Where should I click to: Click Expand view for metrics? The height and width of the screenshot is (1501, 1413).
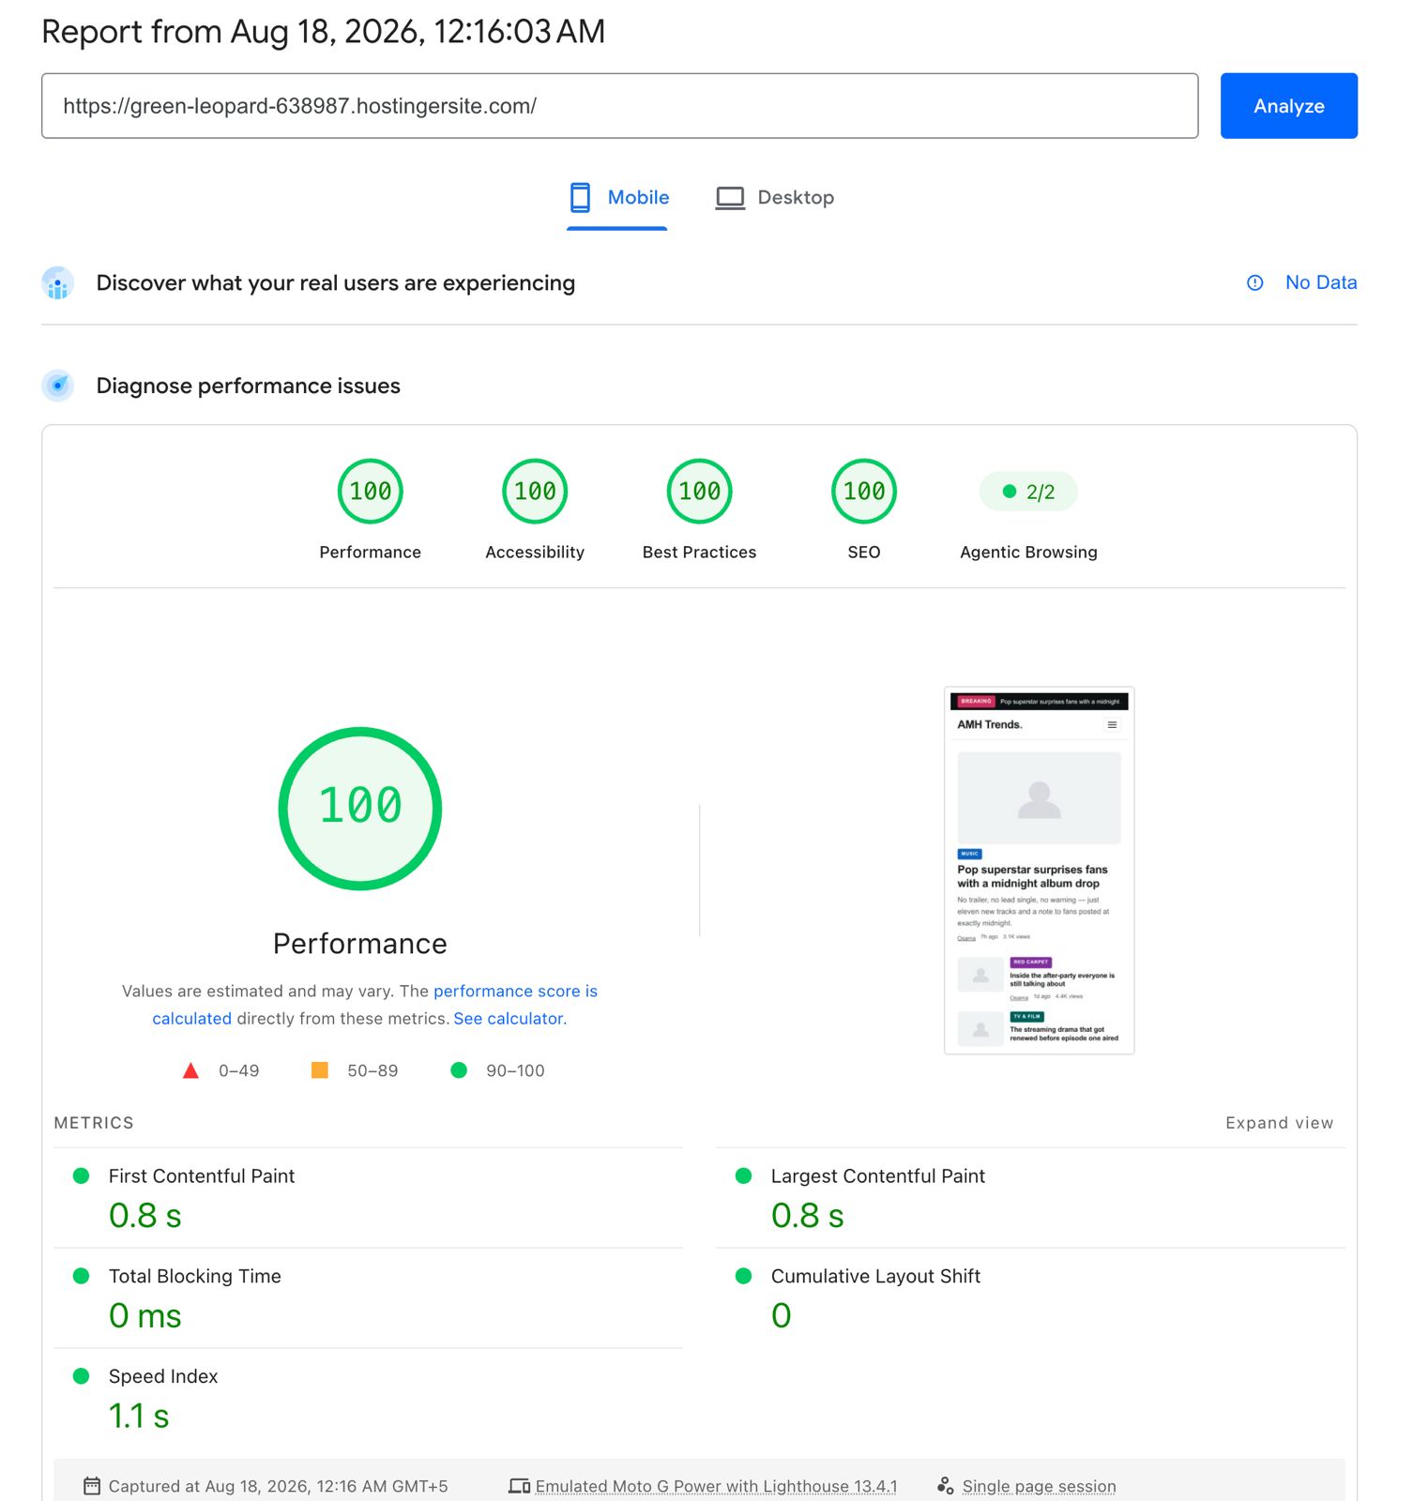coord(1279,1123)
